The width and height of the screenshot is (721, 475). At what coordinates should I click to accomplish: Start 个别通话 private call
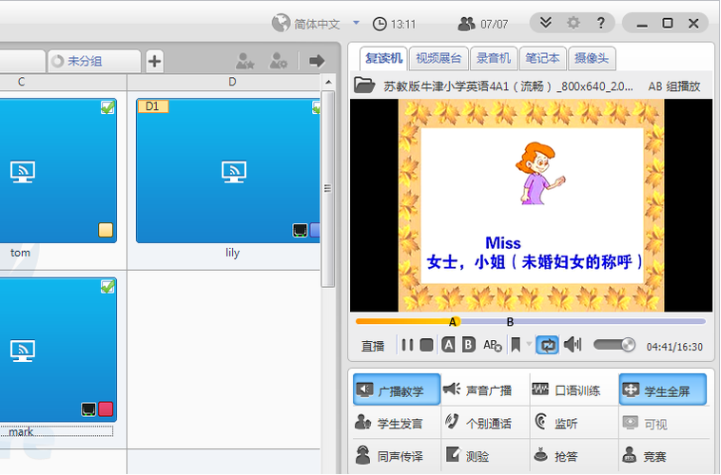pos(477,423)
